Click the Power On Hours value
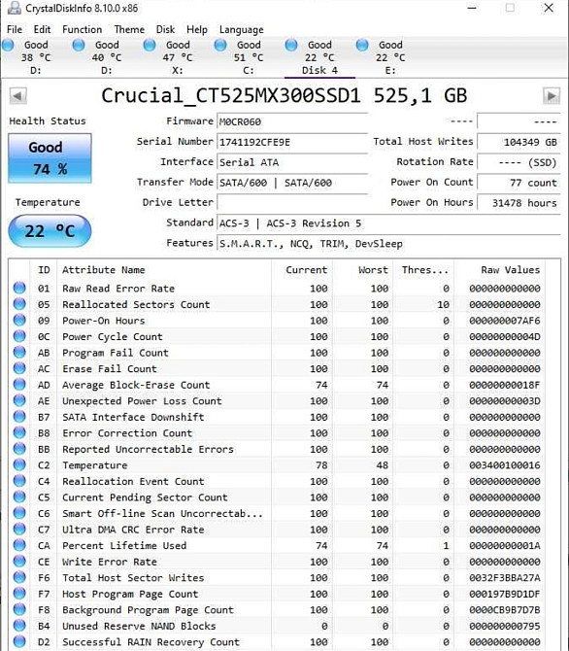This screenshot has width=569, height=651. coord(519,203)
